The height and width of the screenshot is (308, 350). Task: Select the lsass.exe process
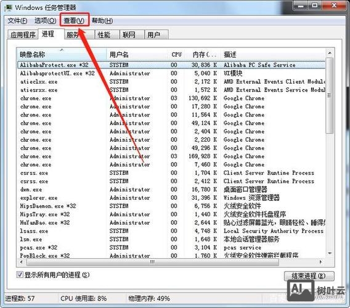[171, 231]
